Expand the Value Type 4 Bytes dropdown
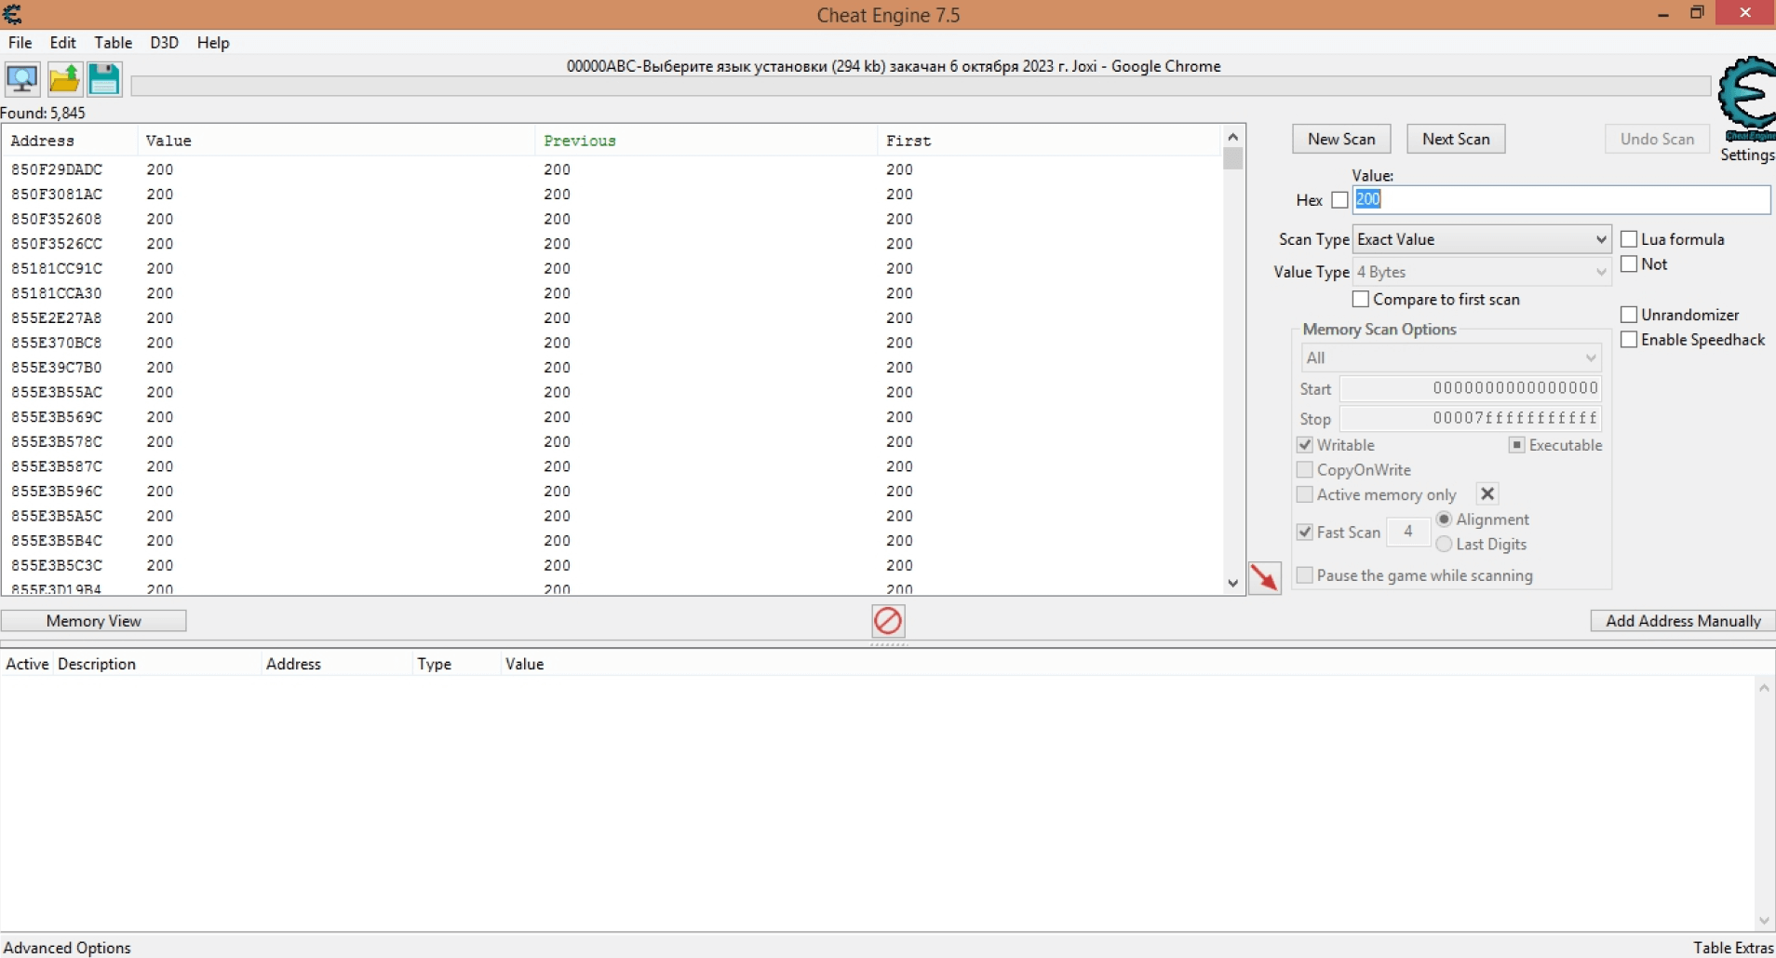 click(x=1481, y=272)
